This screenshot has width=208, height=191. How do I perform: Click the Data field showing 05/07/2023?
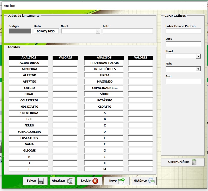46,31
